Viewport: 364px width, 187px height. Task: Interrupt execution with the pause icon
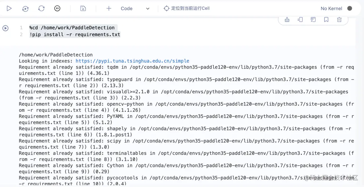(x=57, y=8)
